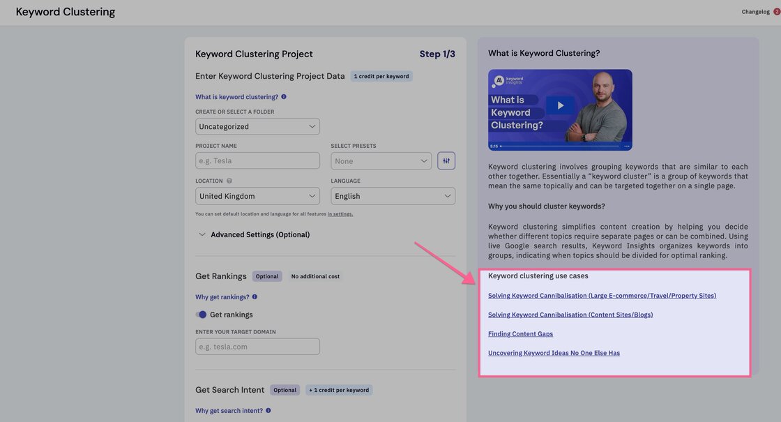
Task: Click the 'in settings' link
Action: [x=340, y=213]
